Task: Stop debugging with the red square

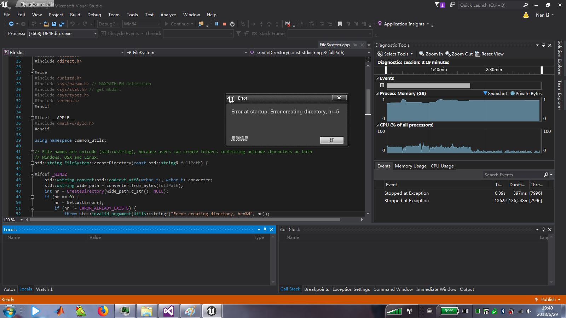Action: coord(225,24)
